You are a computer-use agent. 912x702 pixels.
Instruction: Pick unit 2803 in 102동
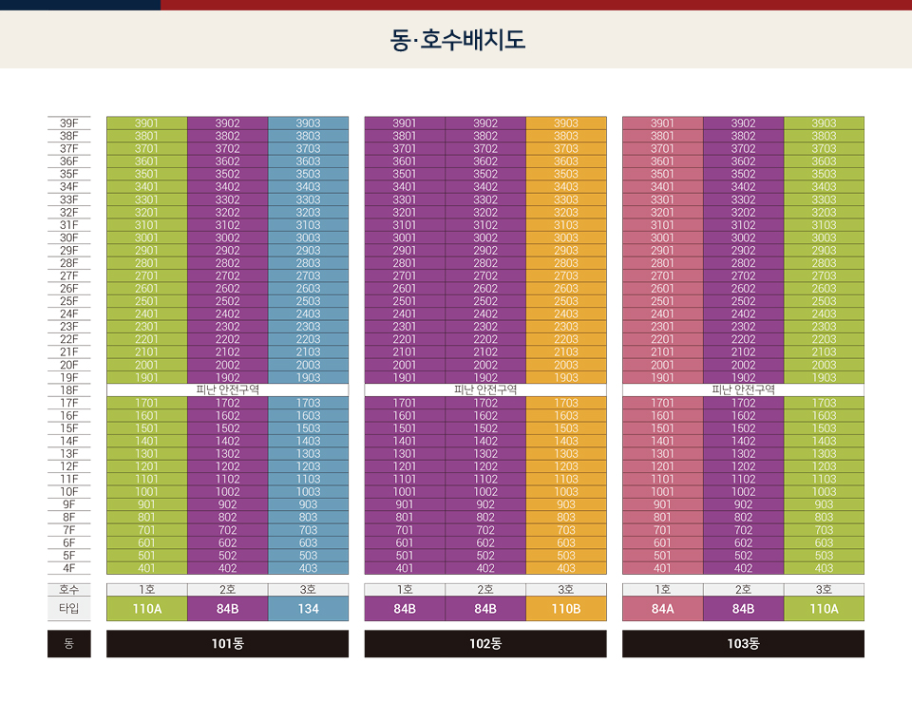tap(566, 263)
